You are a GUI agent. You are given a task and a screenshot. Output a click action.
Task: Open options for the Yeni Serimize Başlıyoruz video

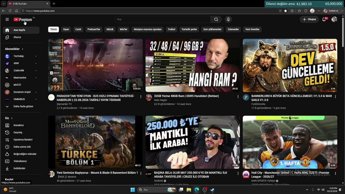(x=141, y=173)
